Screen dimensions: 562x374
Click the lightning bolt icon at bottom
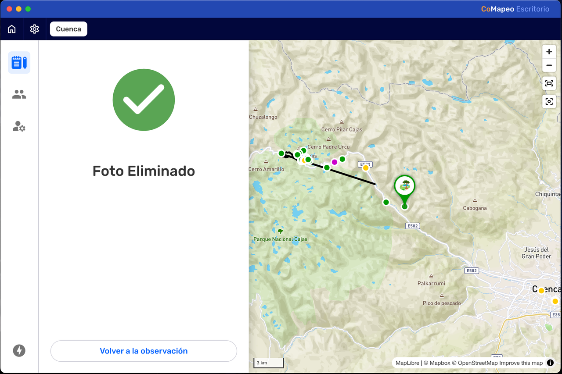(x=19, y=351)
